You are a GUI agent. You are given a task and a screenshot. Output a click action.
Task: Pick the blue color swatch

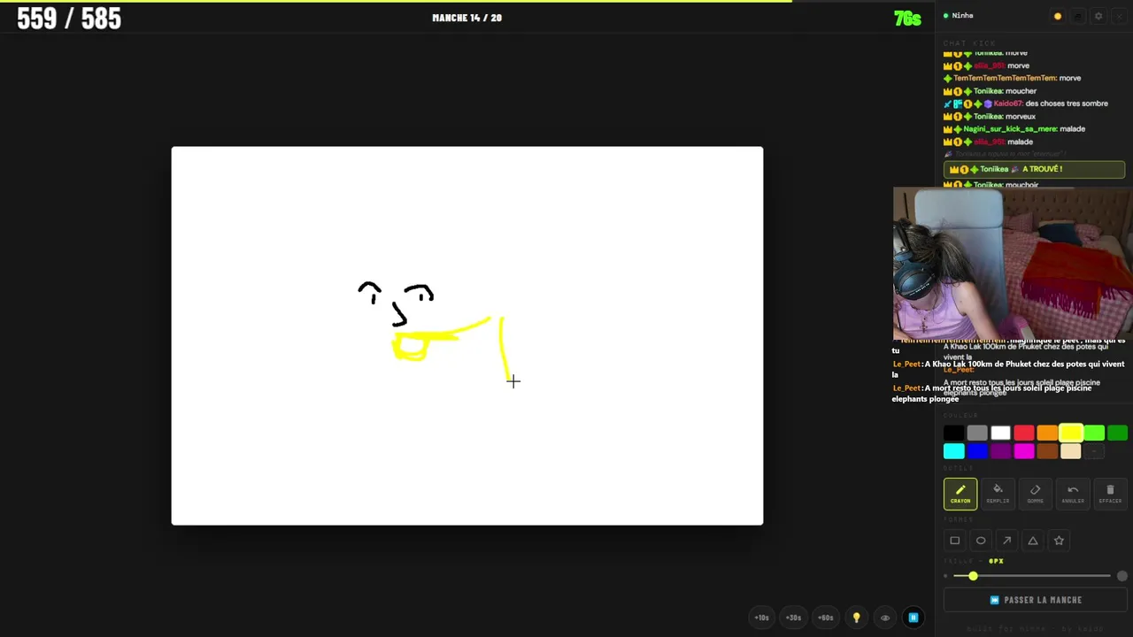[977, 451]
